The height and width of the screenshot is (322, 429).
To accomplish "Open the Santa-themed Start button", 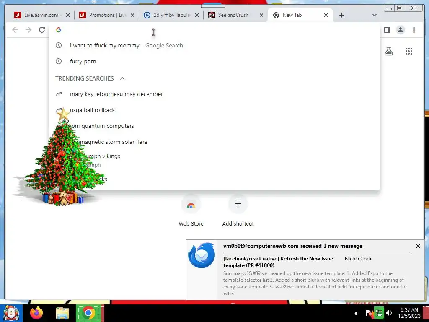I will [x=11, y=314].
